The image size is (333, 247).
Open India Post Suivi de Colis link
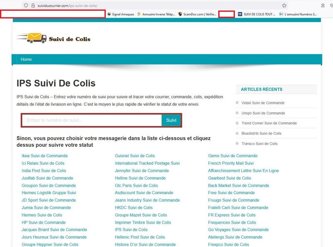44,170
